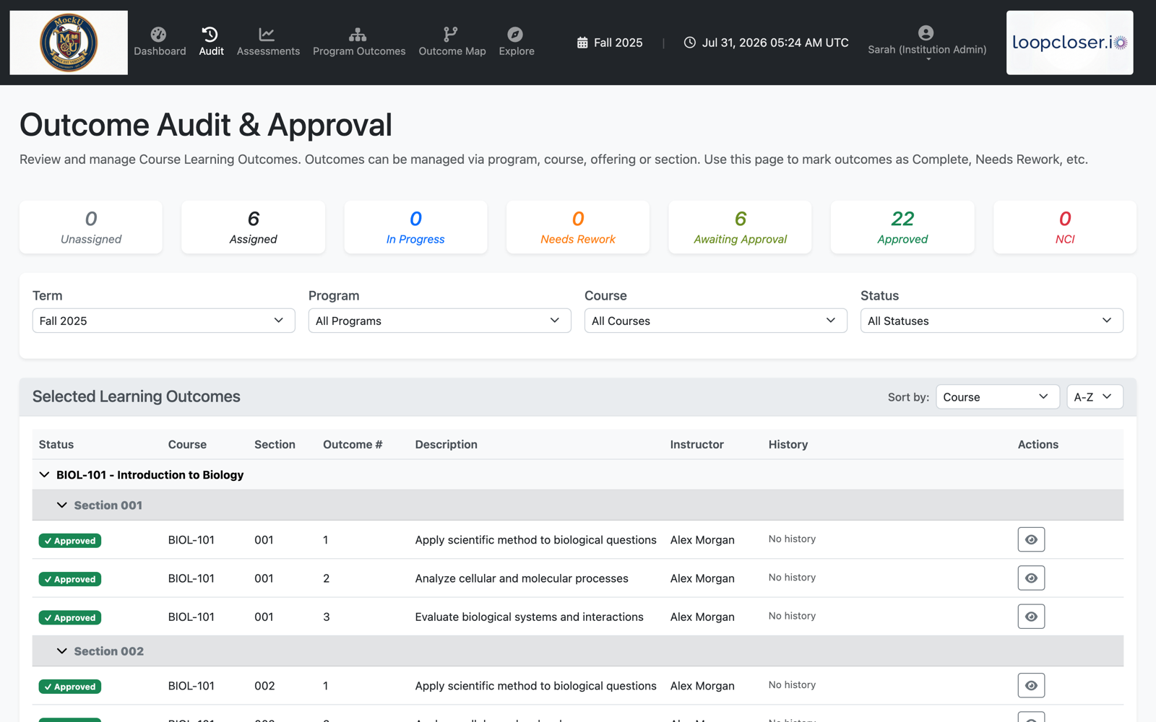This screenshot has height=722, width=1156.
Task: Open the Program Outcomes hierarchy icon
Action: click(358, 34)
